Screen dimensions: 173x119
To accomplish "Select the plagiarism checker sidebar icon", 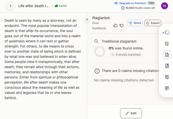I will pos(167,55).
